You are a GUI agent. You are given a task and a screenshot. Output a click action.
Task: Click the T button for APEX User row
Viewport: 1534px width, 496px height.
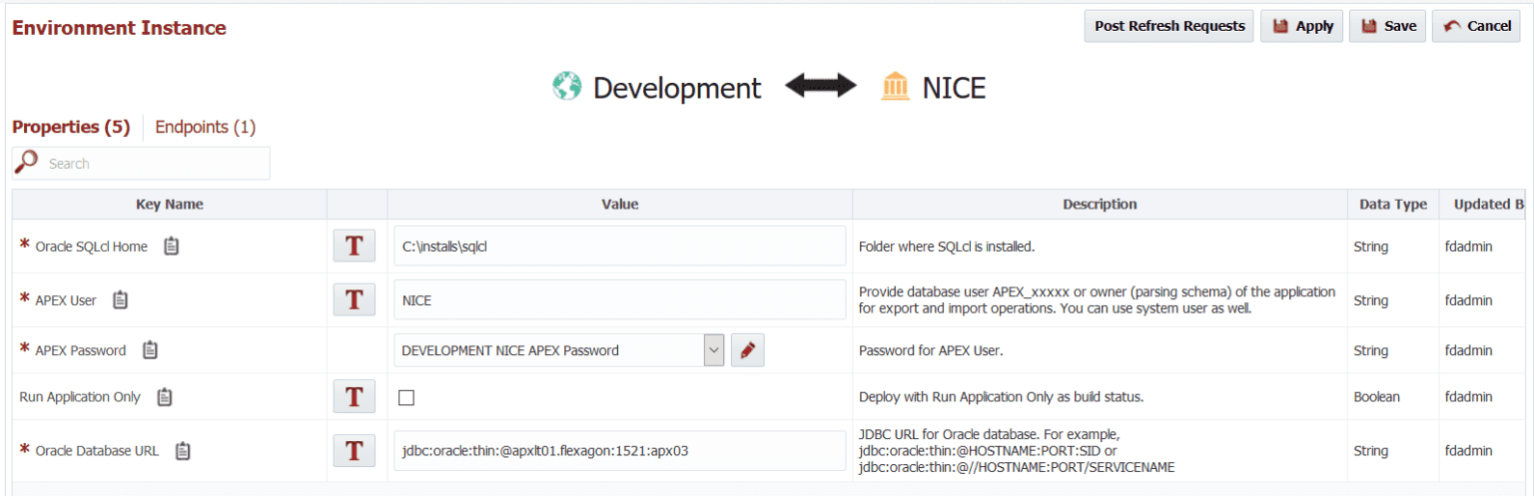[354, 299]
